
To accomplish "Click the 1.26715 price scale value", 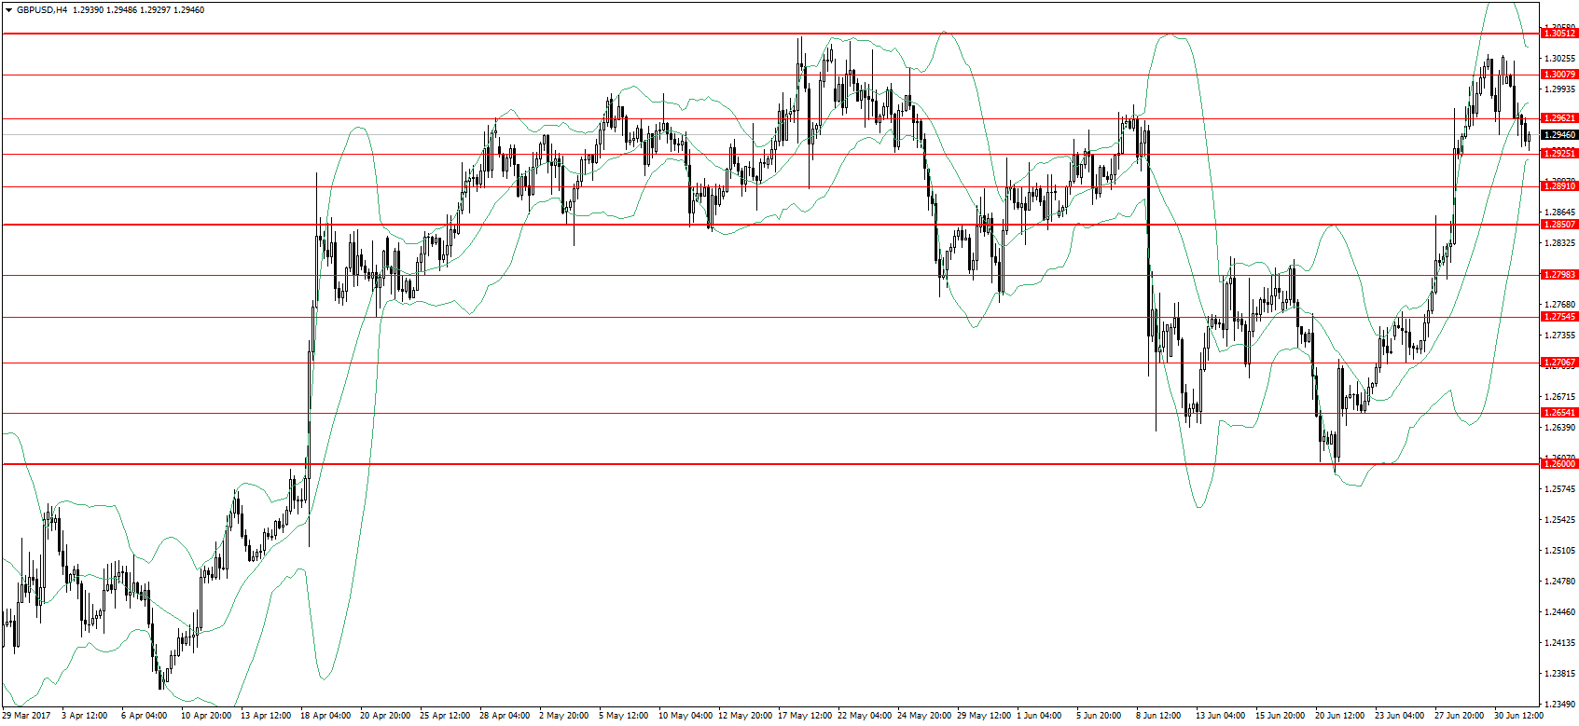I will coord(1560,397).
